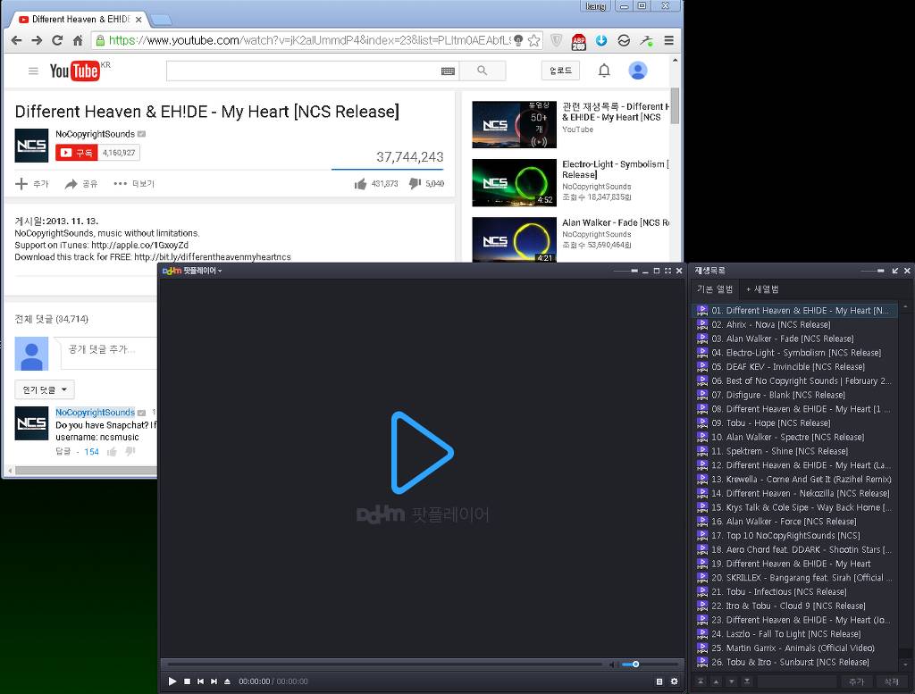Click the red 구독 subscribe button
915x694 pixels.
click(x=76, y=153)
